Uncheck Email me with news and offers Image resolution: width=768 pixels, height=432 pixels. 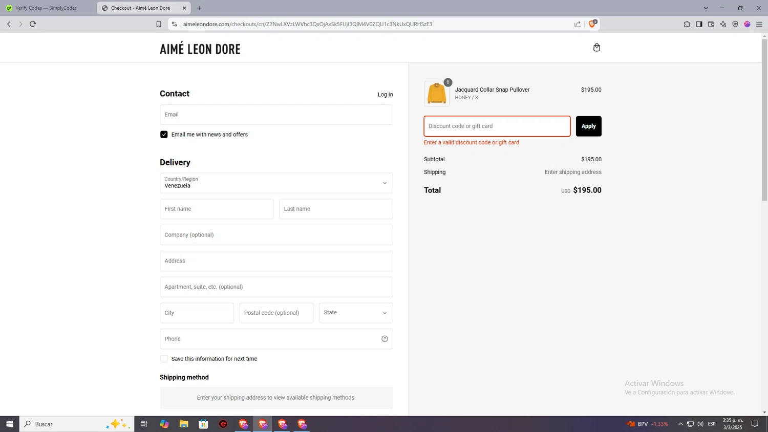[164, 135]
